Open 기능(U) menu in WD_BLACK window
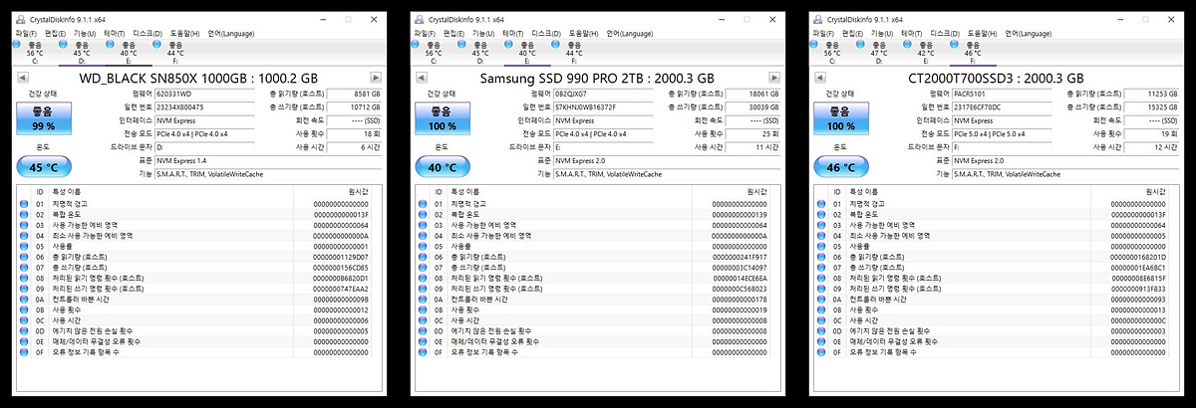This screenshot has height=408, width=1196. pos(84,34)
